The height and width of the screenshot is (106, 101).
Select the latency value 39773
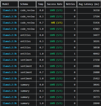pyautogui.click(x=96, y=97)
